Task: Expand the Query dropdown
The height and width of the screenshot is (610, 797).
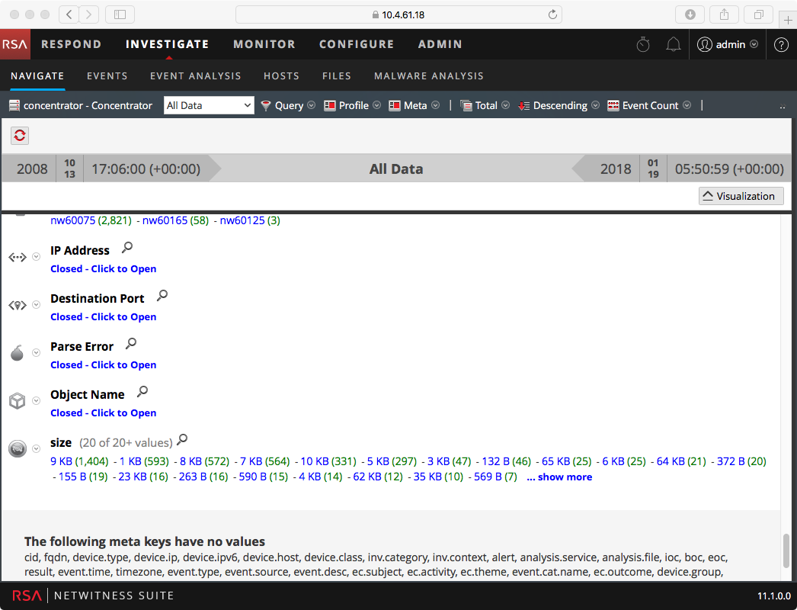Action: point(288,106)
